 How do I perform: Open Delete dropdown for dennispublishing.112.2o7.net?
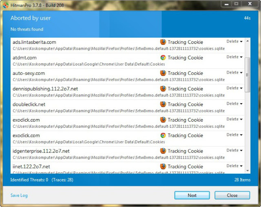234,88
